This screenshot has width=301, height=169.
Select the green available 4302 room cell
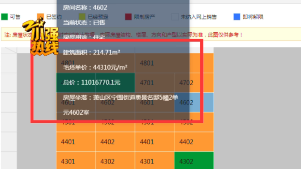tap(194, 161)
